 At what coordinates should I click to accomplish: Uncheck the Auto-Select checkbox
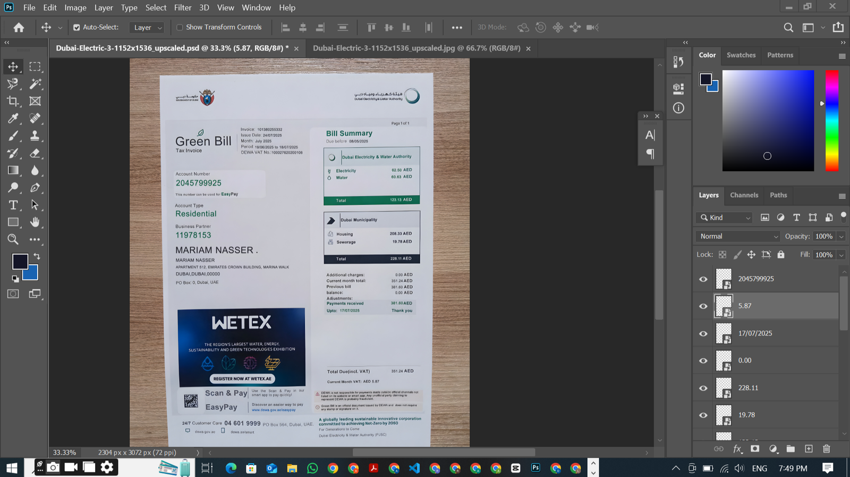click(76, 28)
